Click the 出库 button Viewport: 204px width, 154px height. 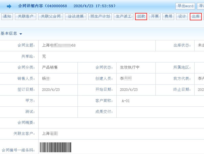[x=196, y=17]
